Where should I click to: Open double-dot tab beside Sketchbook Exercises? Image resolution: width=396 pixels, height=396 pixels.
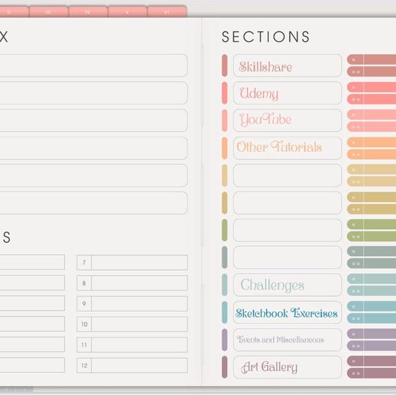click(372, 319)
